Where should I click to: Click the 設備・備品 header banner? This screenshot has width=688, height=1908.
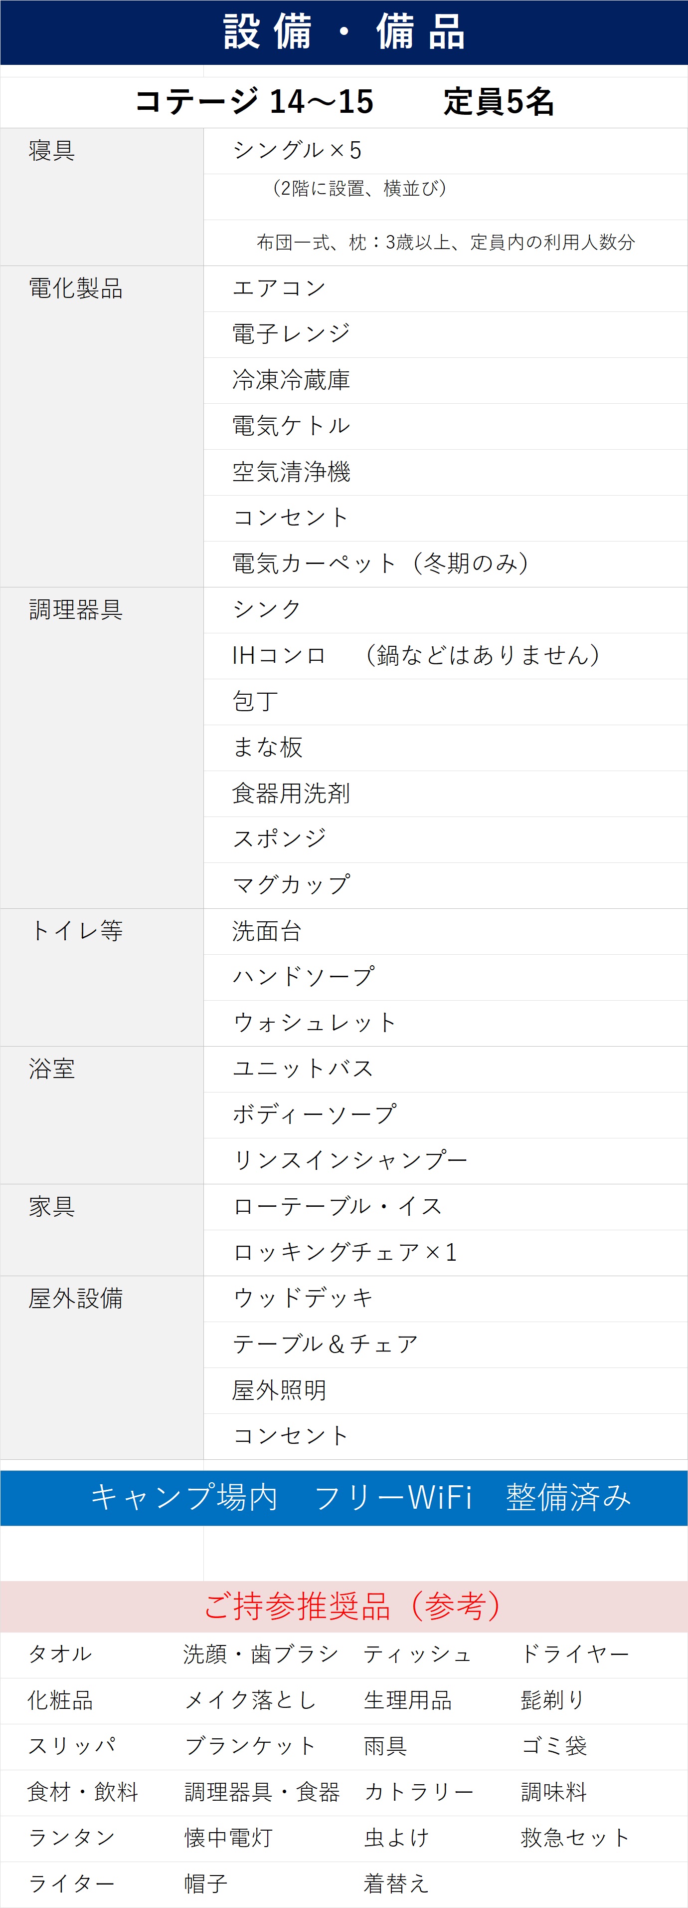(344, 32)
